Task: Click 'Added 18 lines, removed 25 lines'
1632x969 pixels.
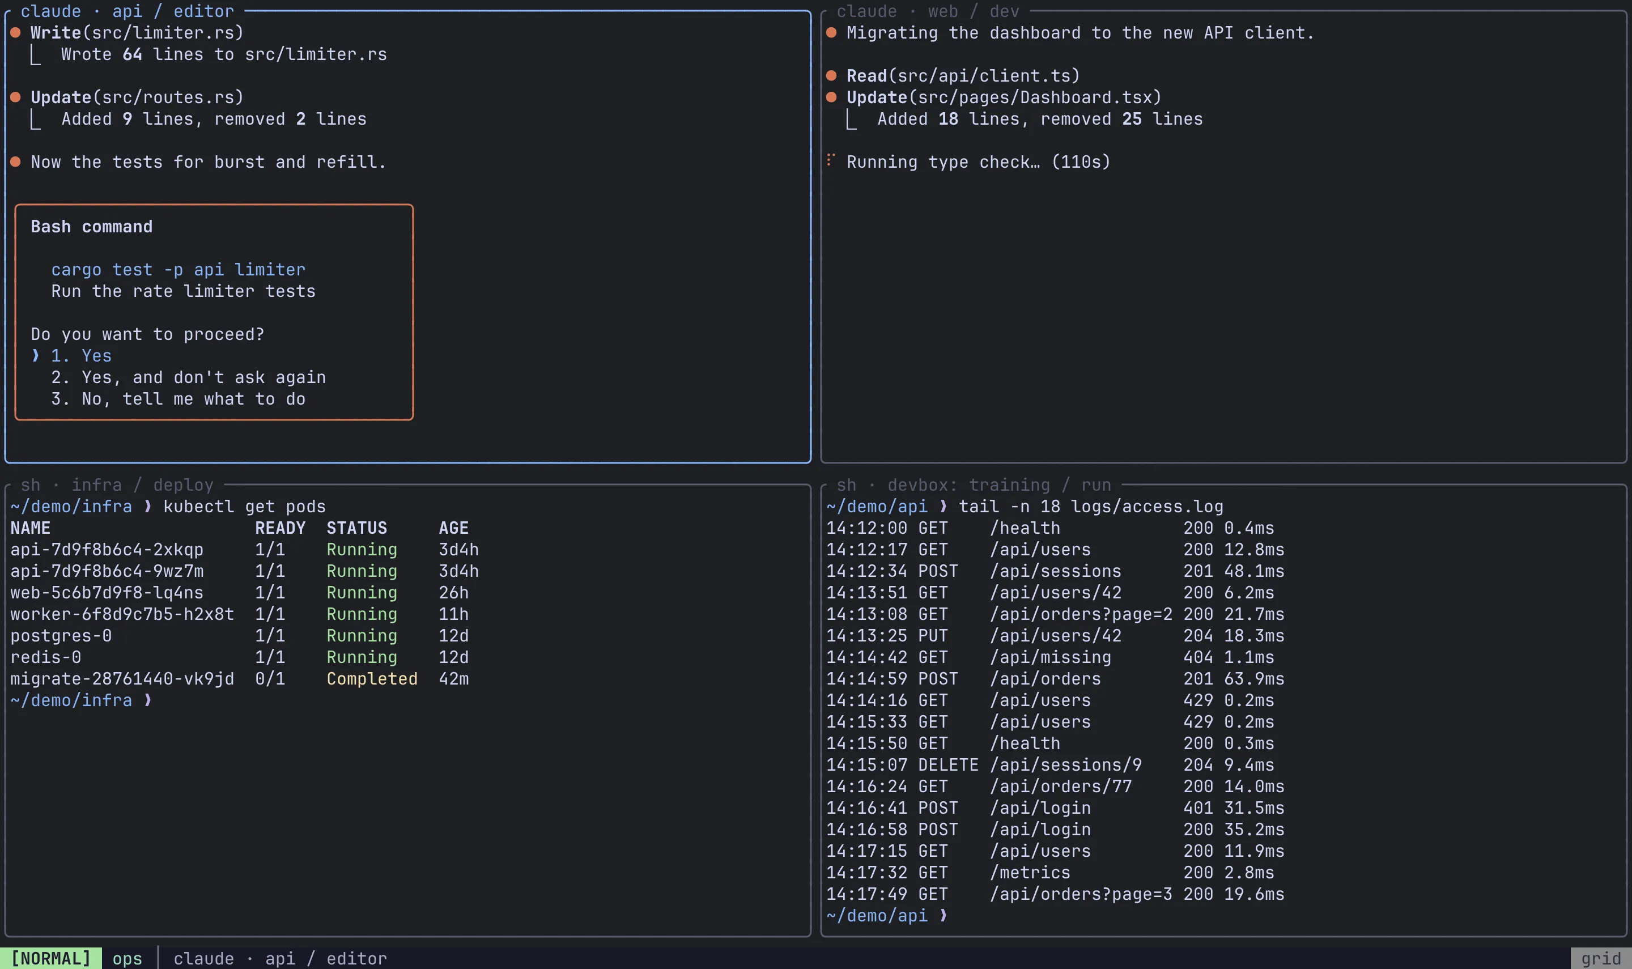Action: (x=1040, y=119)
